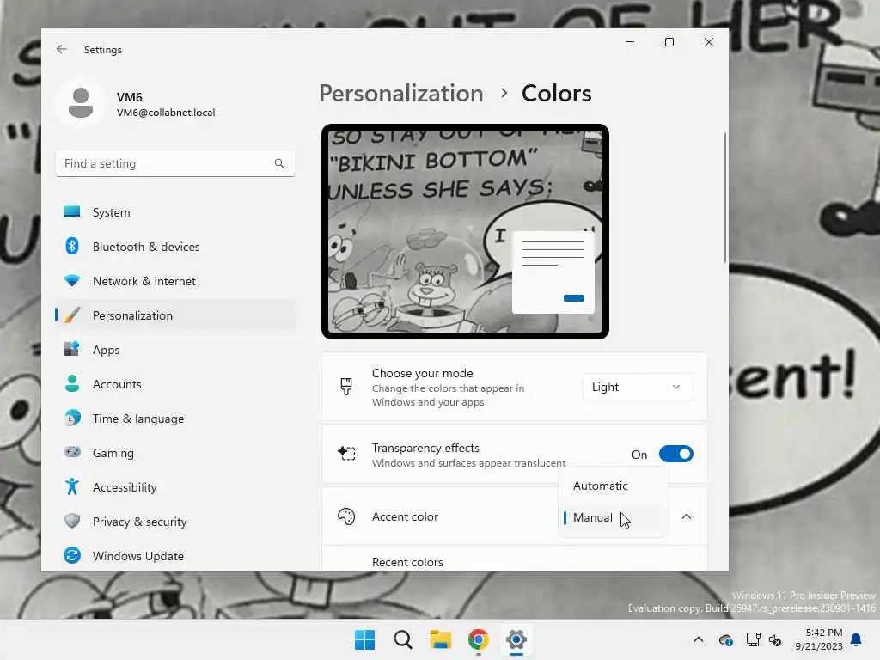Open the notification bell in the tray

857,639
